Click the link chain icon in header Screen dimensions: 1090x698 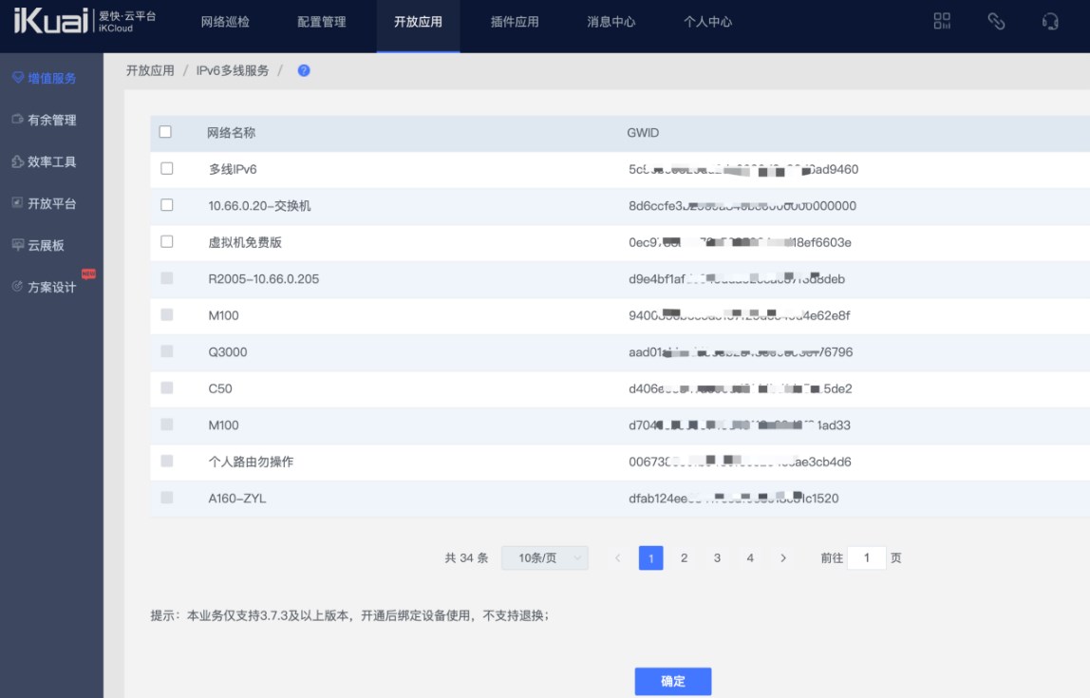pyautogui.click(x=996, y=22)
